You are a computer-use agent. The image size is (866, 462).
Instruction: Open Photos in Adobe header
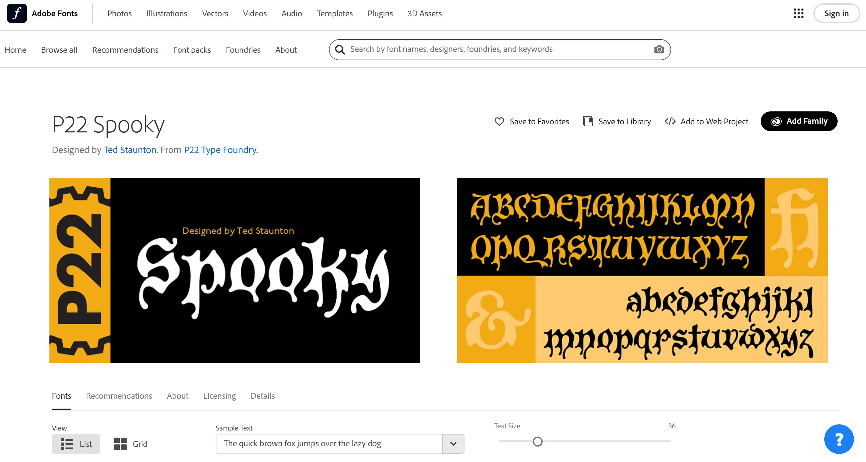pyautogui.click(x=119, y=14)
